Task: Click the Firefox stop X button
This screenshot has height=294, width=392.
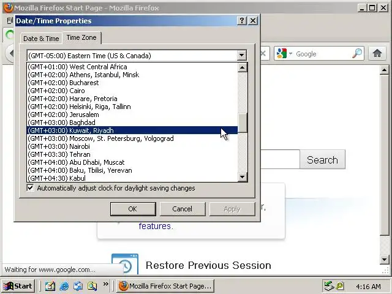Action: click(x=263, y=53)
